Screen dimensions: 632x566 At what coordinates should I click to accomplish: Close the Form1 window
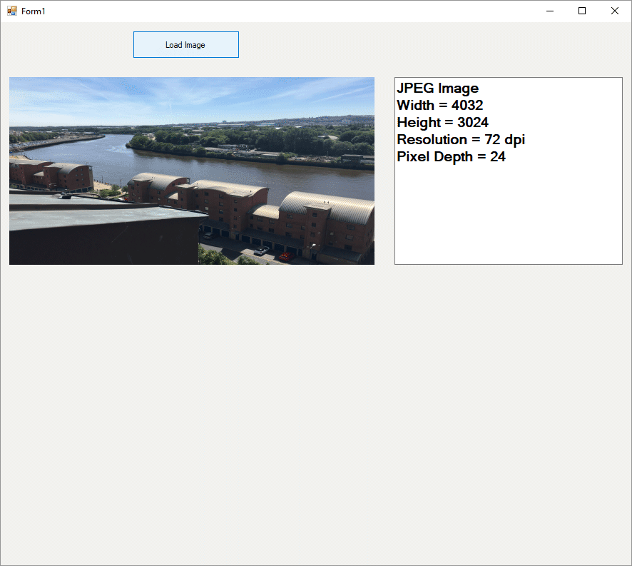(x=614, y=11)
